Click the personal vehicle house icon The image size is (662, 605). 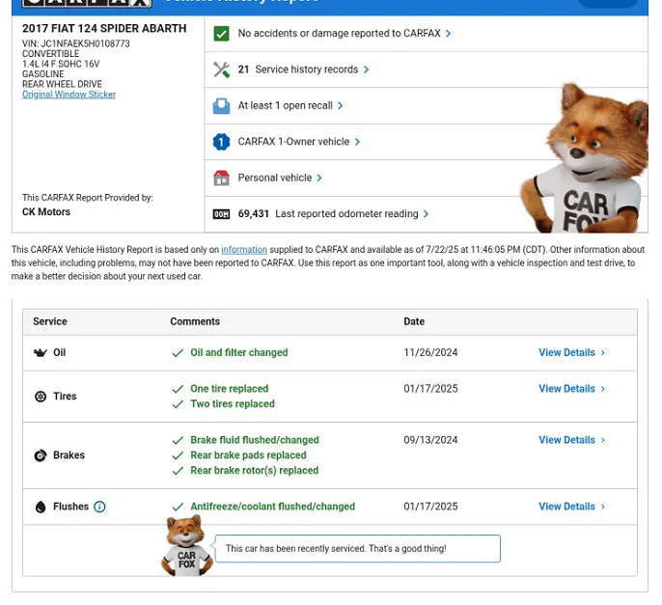[221, 178]
